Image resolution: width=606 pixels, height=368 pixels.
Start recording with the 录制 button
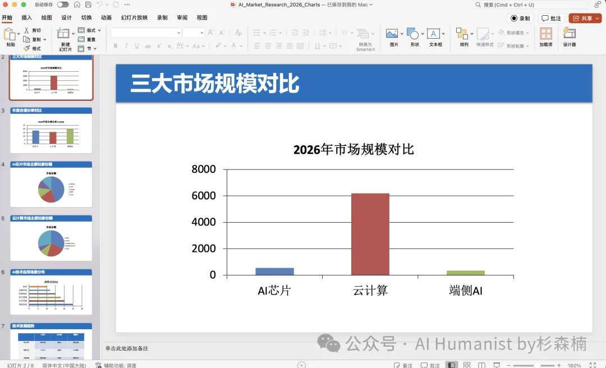pos(519,17)
